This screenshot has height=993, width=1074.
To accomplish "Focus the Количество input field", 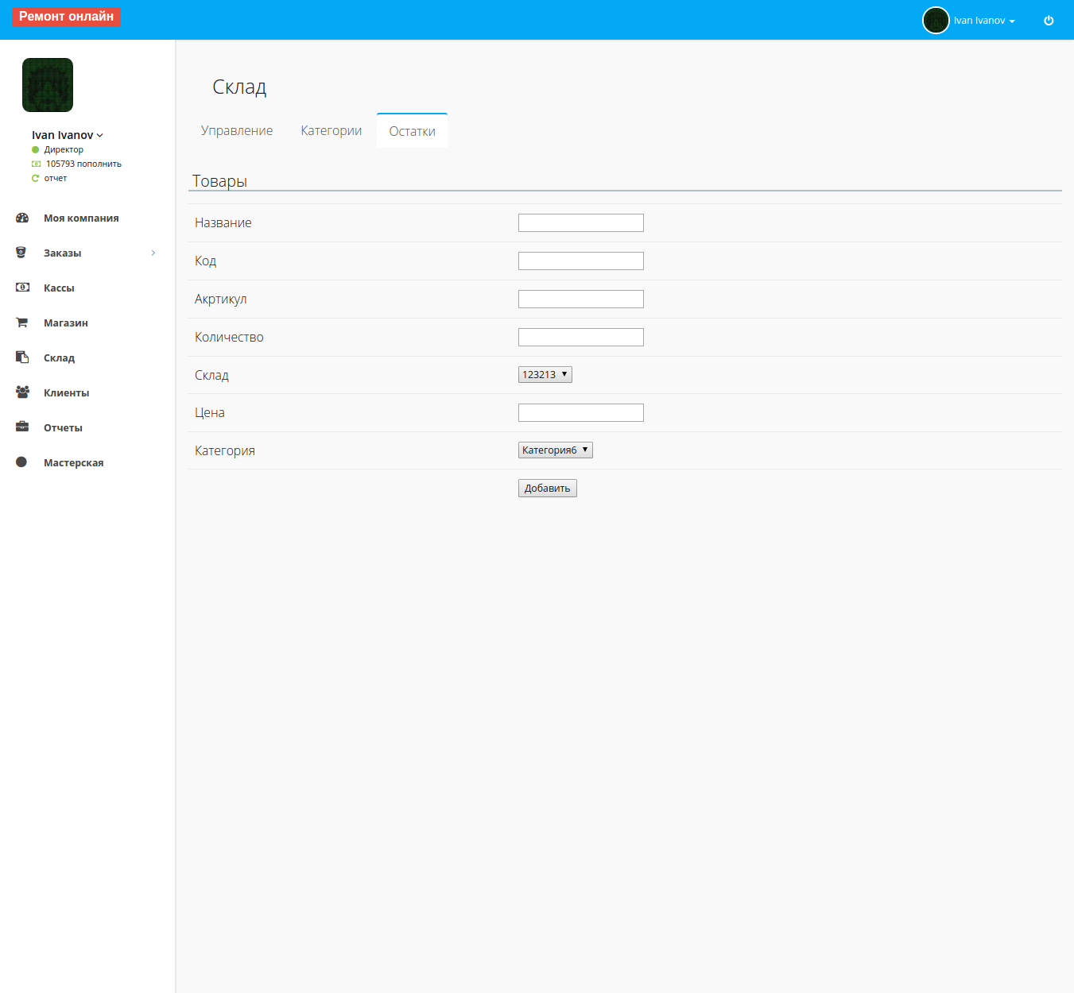I will click(581, 338).
